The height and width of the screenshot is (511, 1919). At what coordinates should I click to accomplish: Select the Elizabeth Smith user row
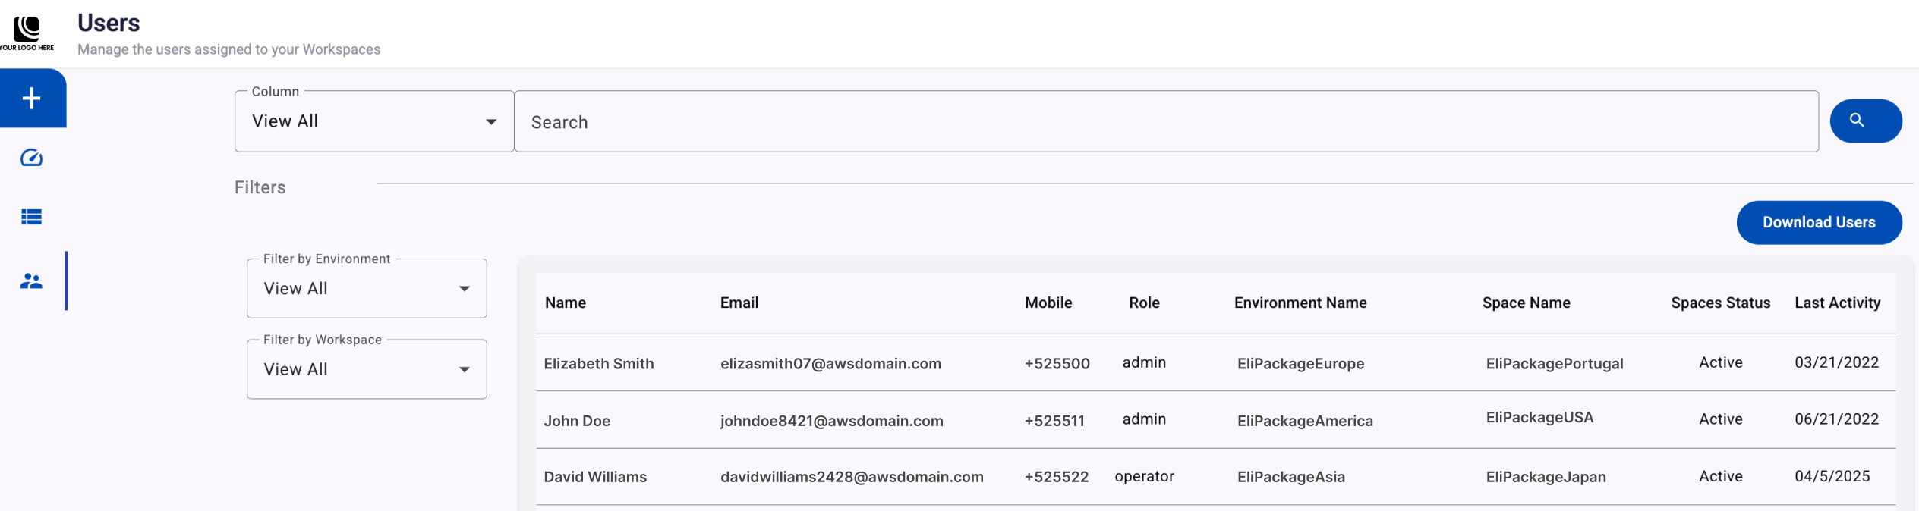(x=1215, y=363)
